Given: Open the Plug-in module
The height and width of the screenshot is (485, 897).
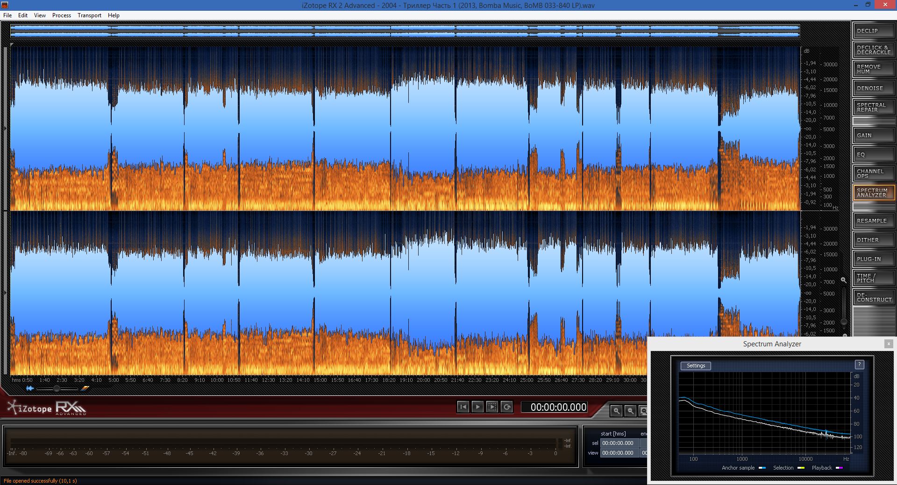Looking at the screenshot, I should pos(873,259).
